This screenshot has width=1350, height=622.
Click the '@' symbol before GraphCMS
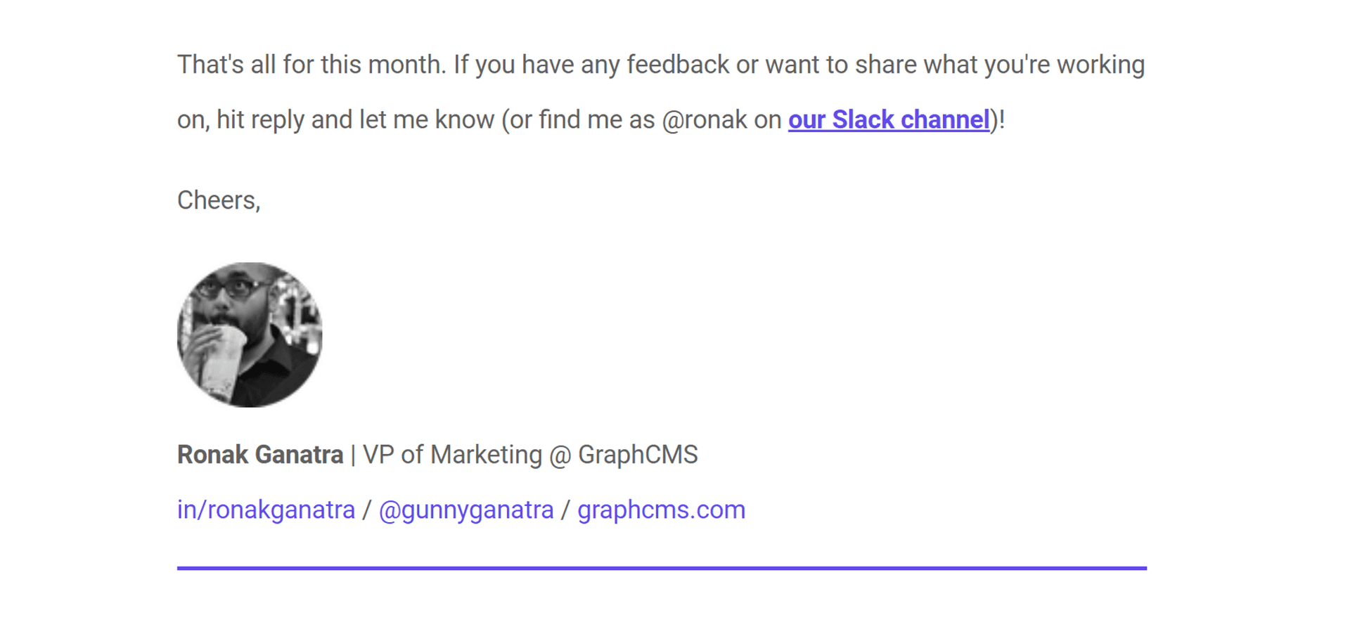pos(560,455)
